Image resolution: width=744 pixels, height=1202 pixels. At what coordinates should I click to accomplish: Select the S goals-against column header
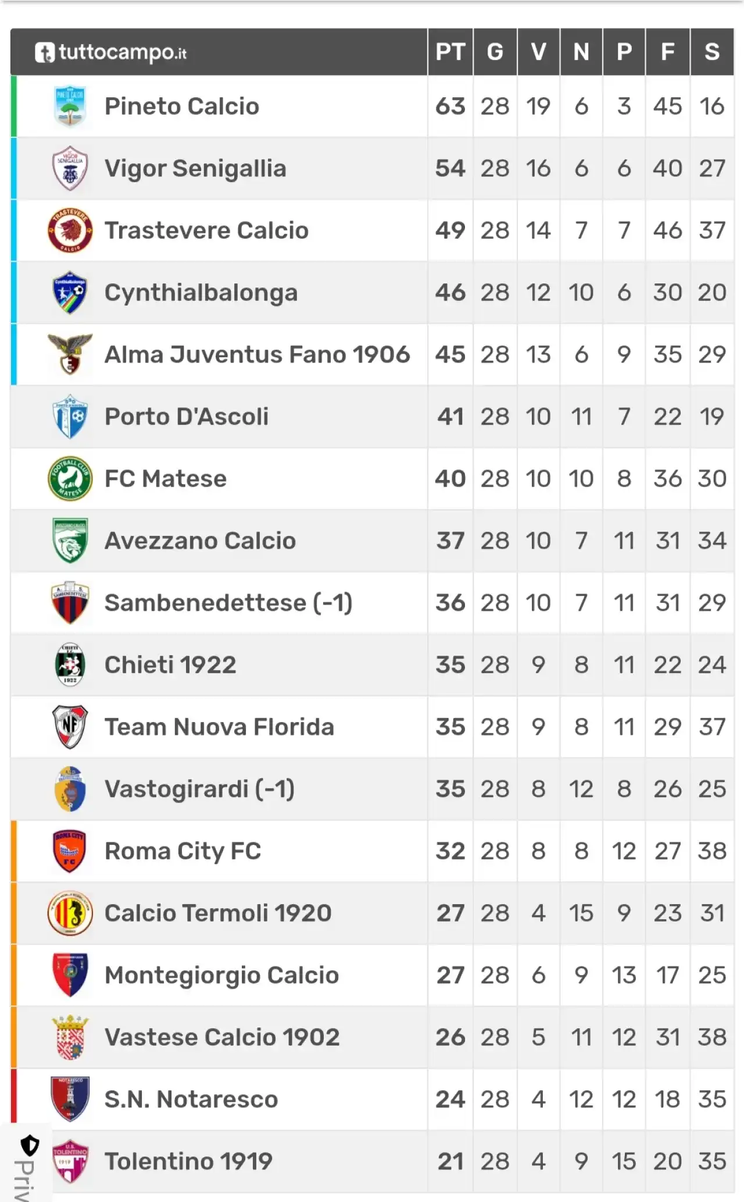pyautogui.click(x=712, y=52)
